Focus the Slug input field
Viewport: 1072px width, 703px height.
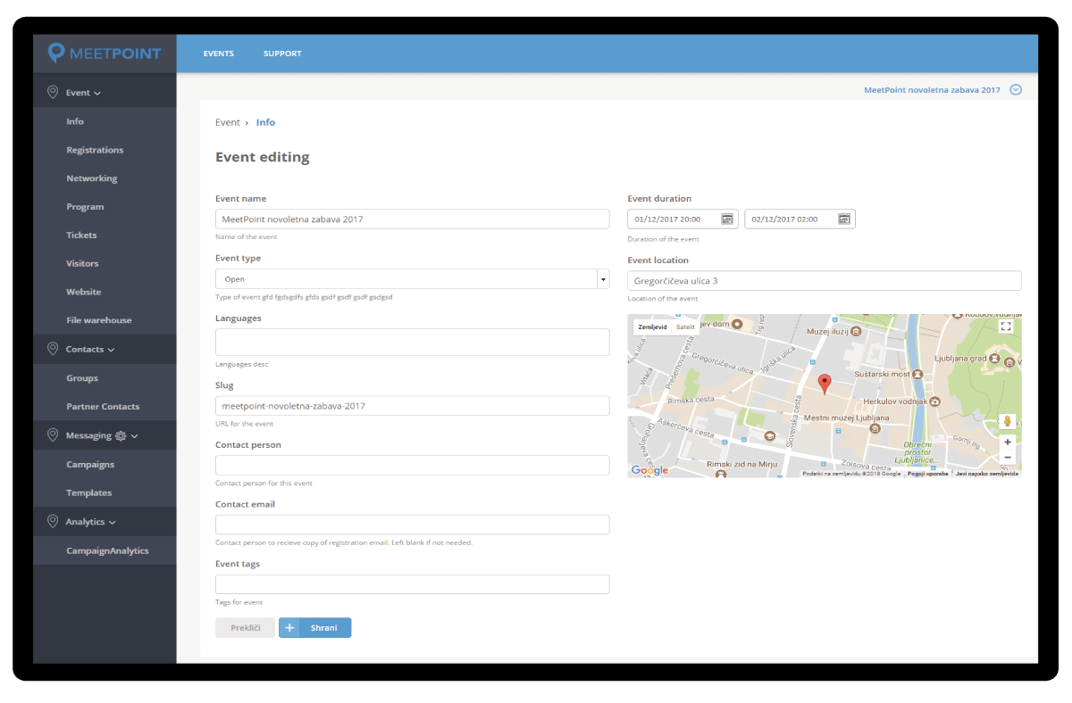tap(413, 406)
